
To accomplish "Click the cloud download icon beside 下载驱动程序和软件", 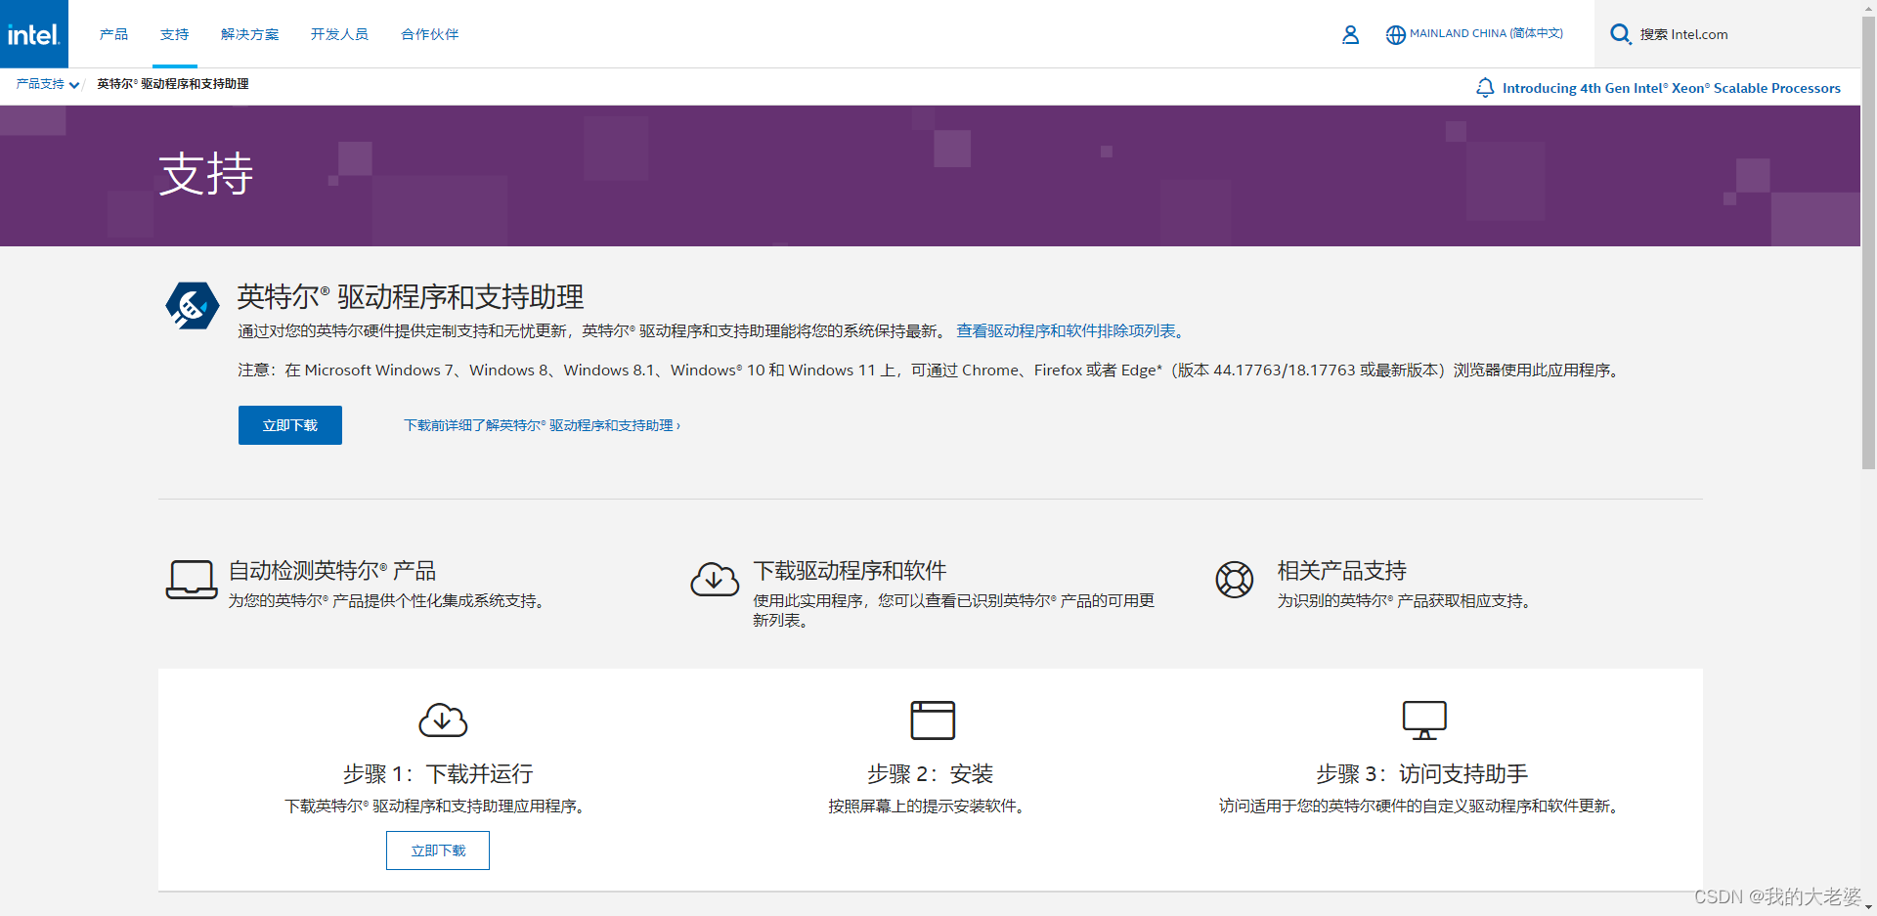I will click(x=715, y=580).
